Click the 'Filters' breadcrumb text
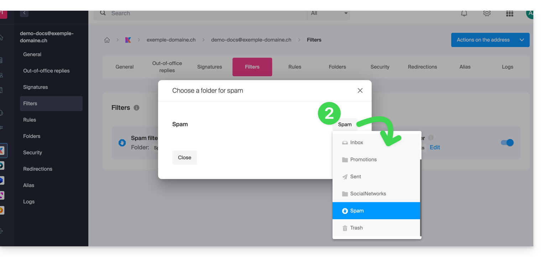Image resolution: width=544 pixels, height=257 pixels. pos(314,40)
